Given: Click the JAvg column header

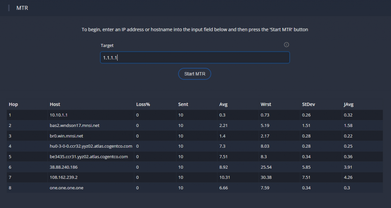Looking at the screenshot, I should coord(348,104).
